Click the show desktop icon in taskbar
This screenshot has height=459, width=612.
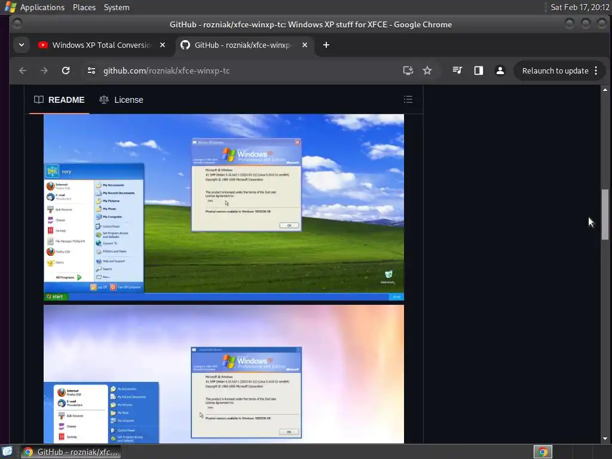click(7, 452)
